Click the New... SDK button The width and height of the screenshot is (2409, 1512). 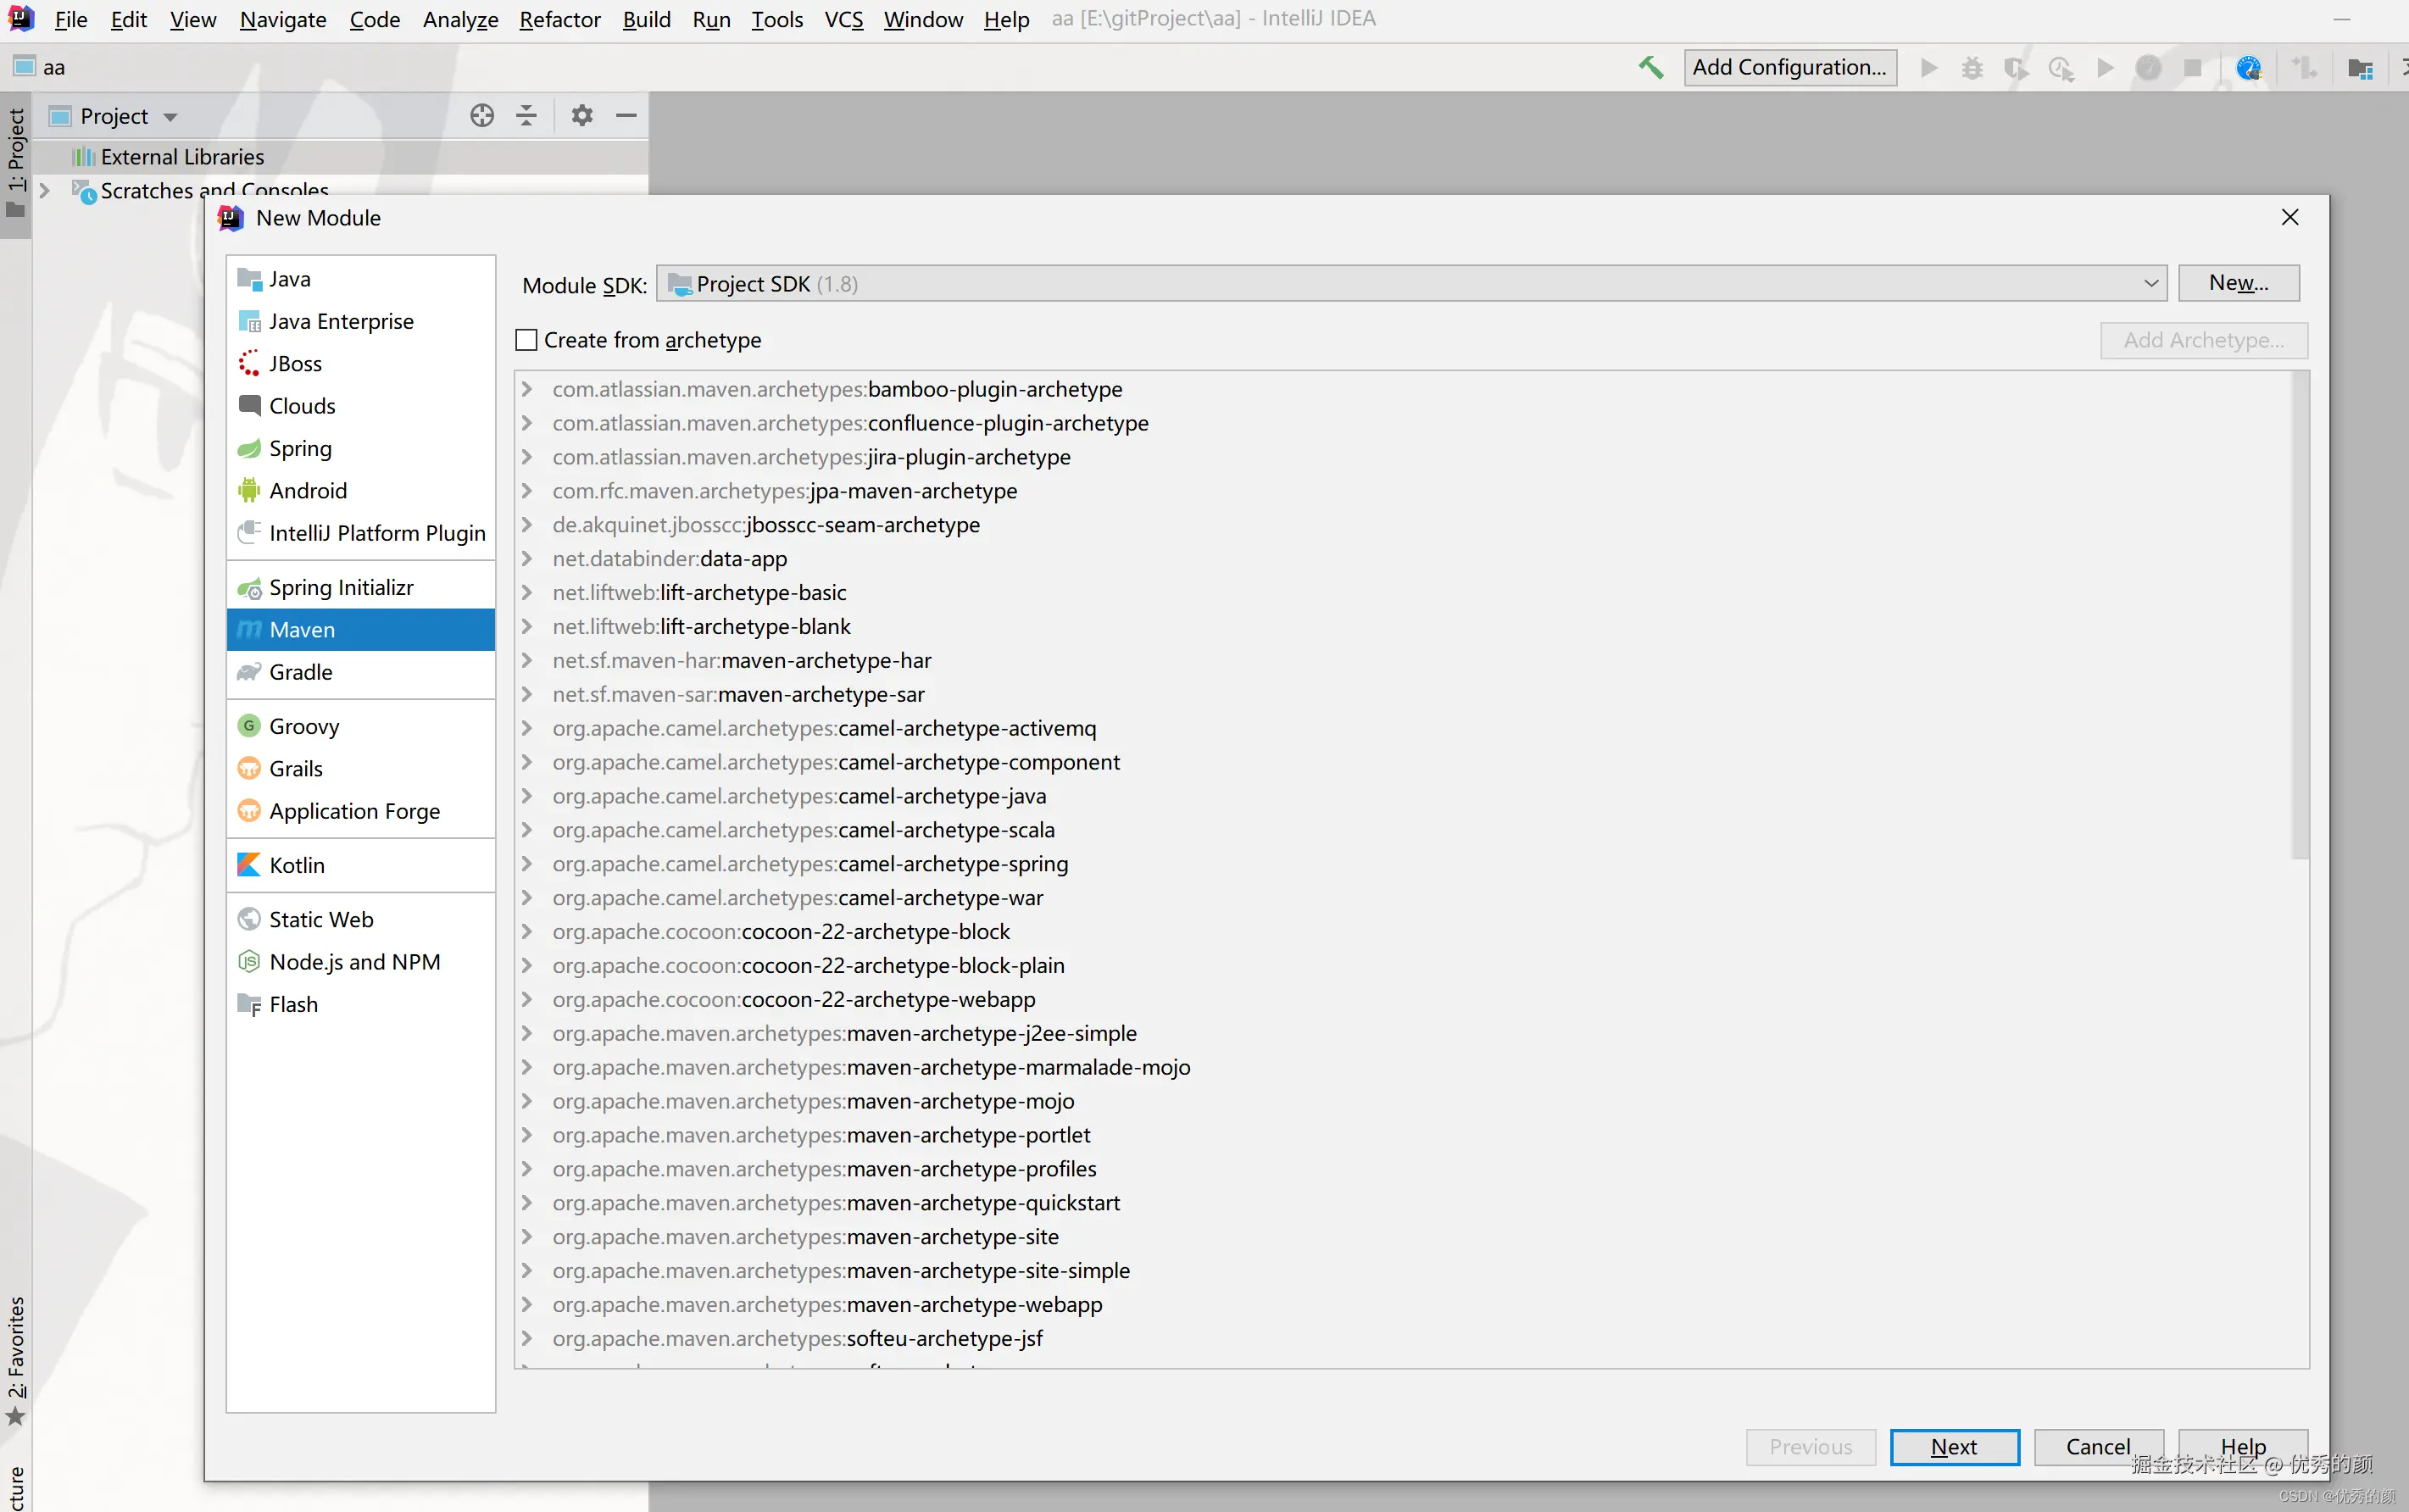[x=2238, y=283]
